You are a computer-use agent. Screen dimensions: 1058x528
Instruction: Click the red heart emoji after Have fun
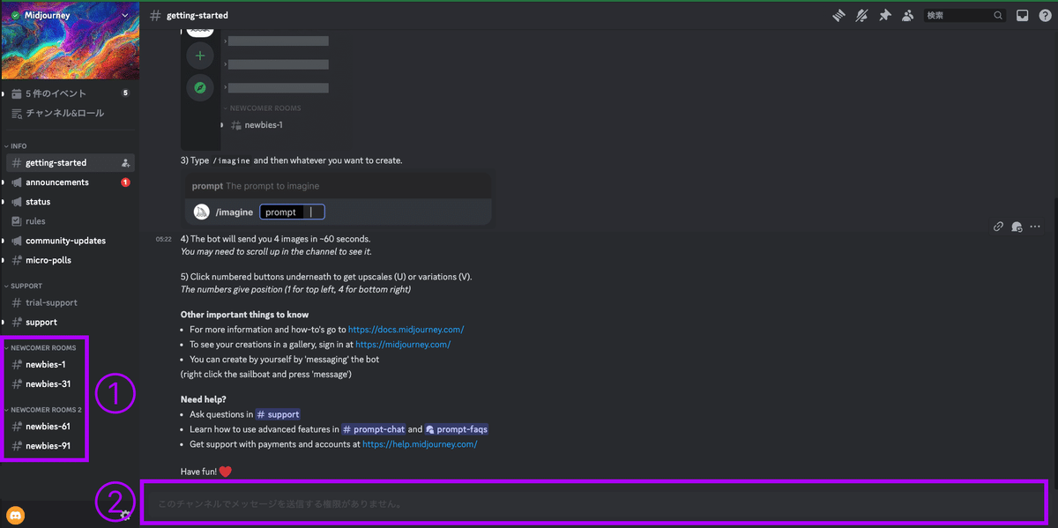coord(225,472)
